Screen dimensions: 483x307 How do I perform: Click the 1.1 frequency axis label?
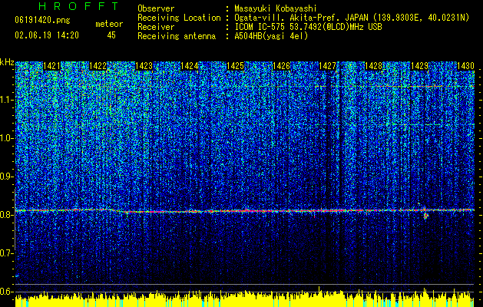coord(6,100)
